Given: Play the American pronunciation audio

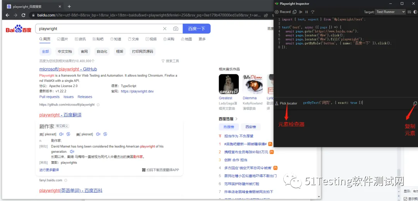Looking at the screenshot, I should (x=98, y=134).
